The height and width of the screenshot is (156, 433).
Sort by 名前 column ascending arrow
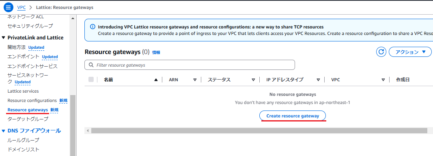point(156,80)
